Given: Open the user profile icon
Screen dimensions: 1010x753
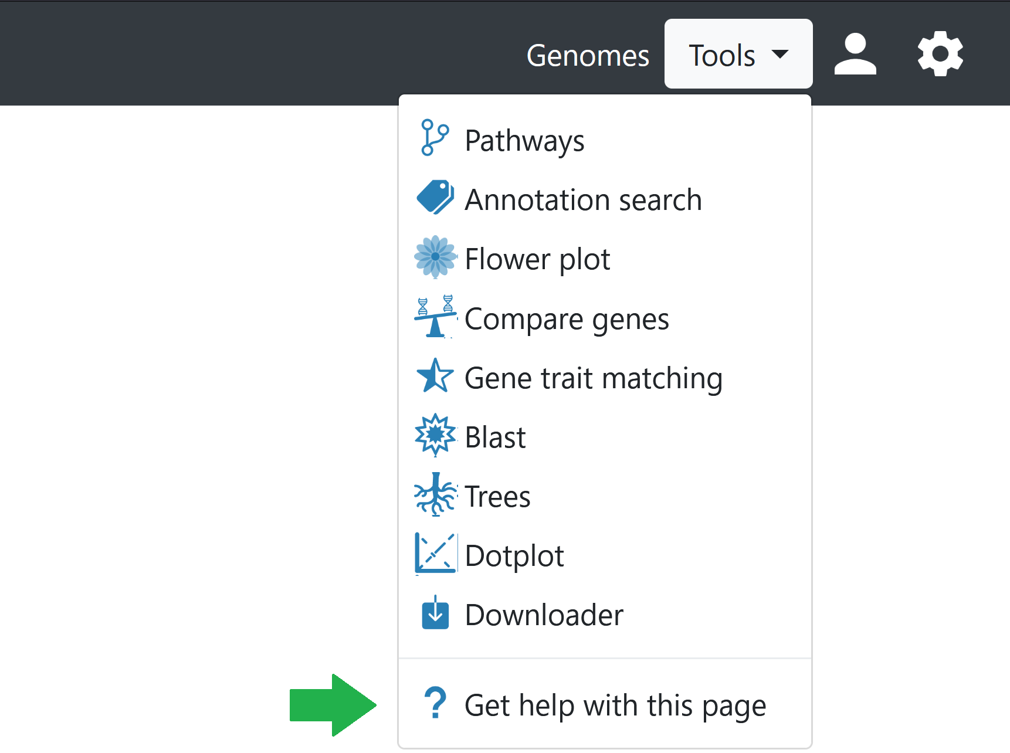Looking at the screenshot, I should 855,55.
